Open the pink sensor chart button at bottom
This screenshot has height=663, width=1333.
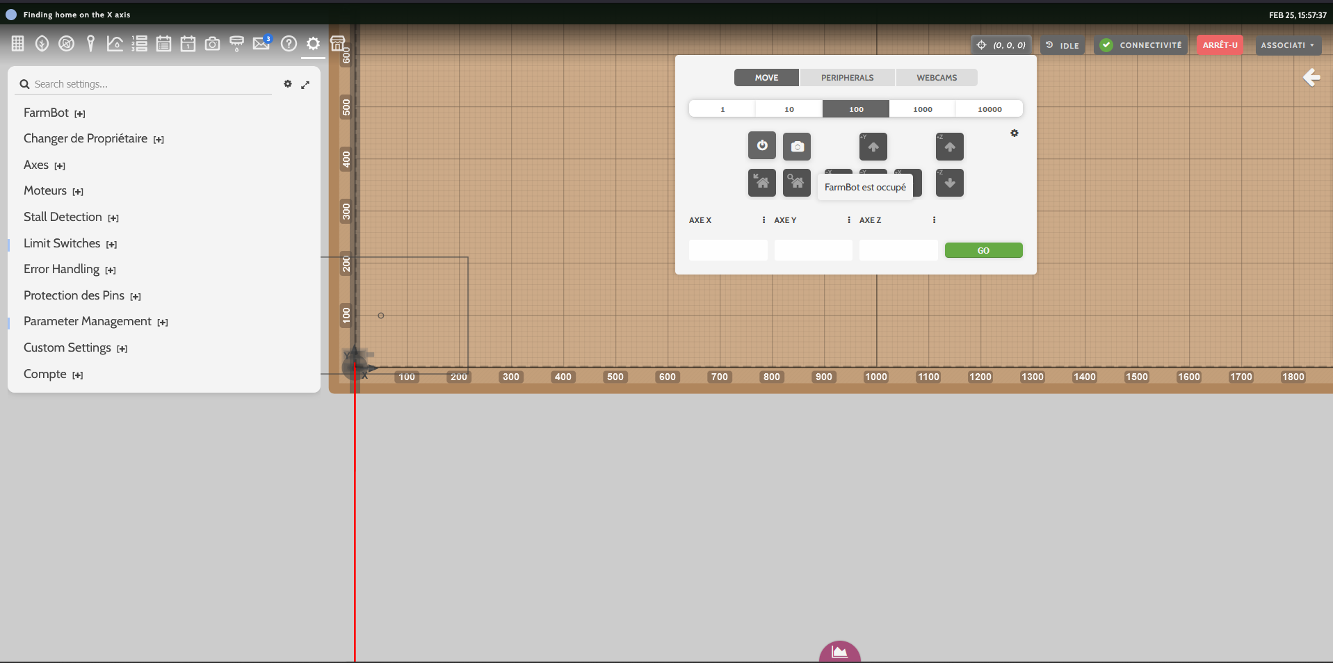840,652
